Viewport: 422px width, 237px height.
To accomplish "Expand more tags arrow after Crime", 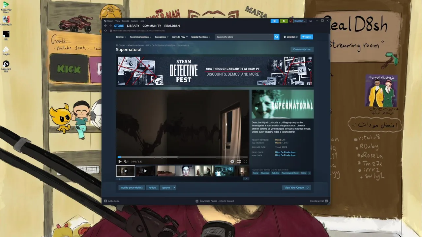I will [309, 173].
